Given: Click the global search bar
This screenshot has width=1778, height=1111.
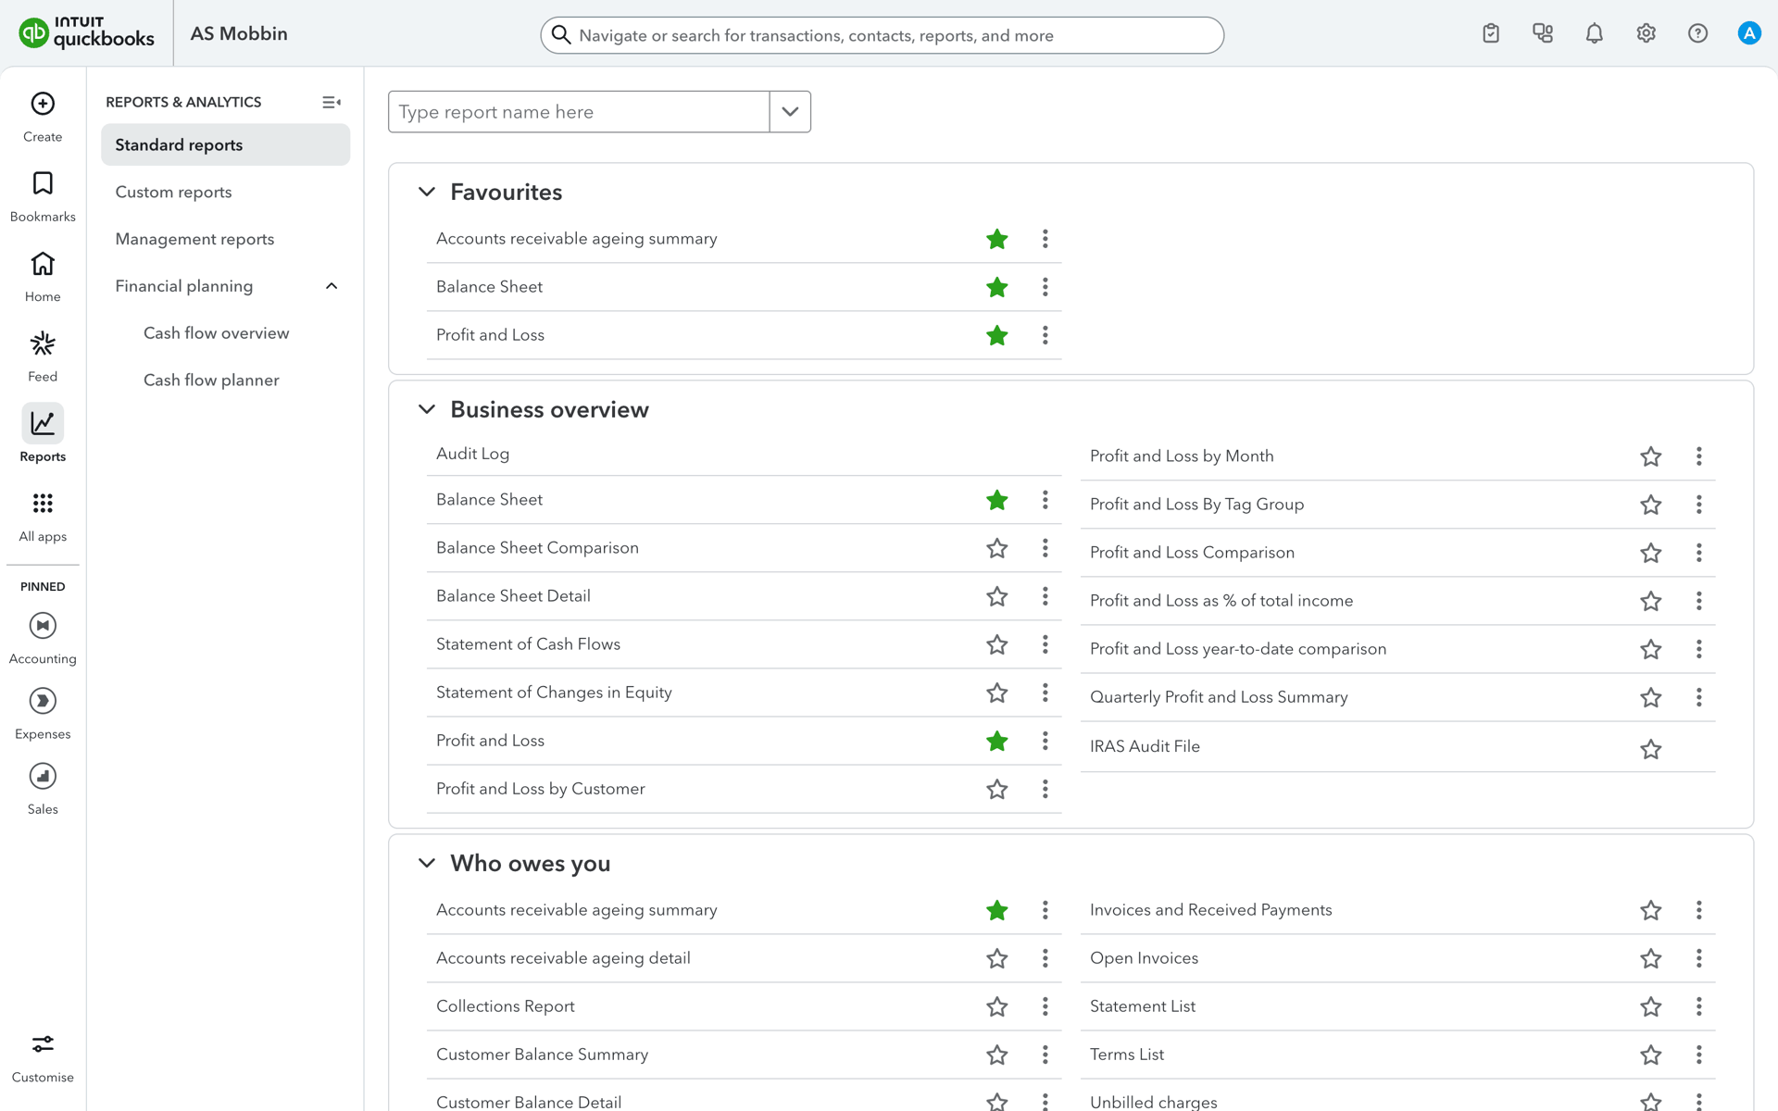Looking at the screenshot, I should click(x=883, y=35).
